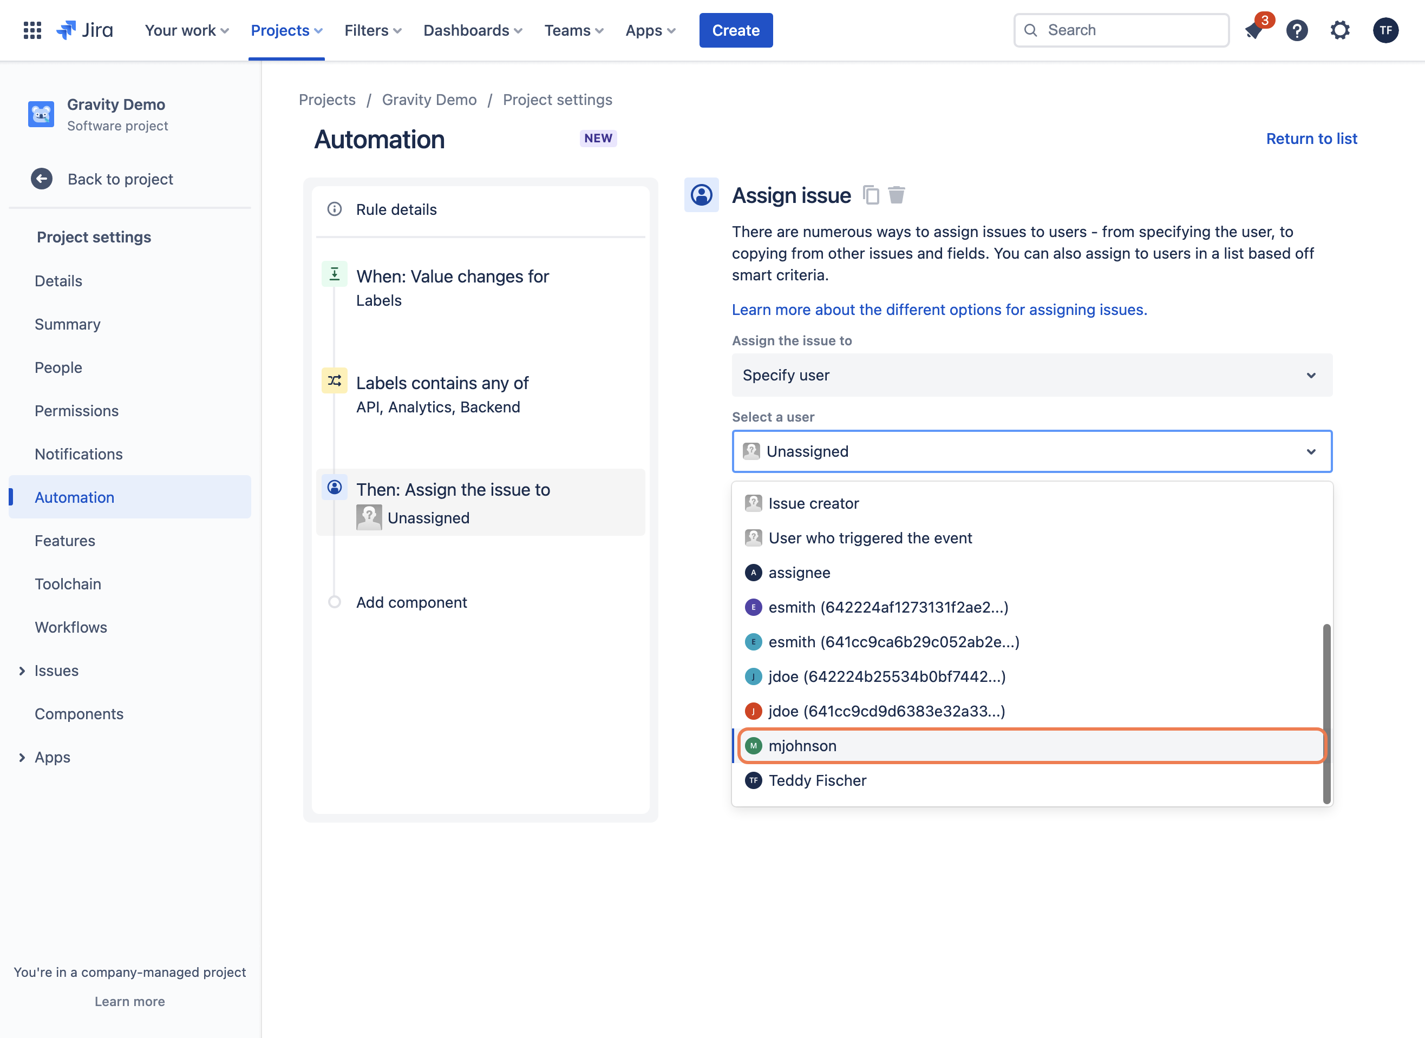Open the Projects menu
Image resolution: width=1425 pixels, height=1038 pixels.
(286, 30)
